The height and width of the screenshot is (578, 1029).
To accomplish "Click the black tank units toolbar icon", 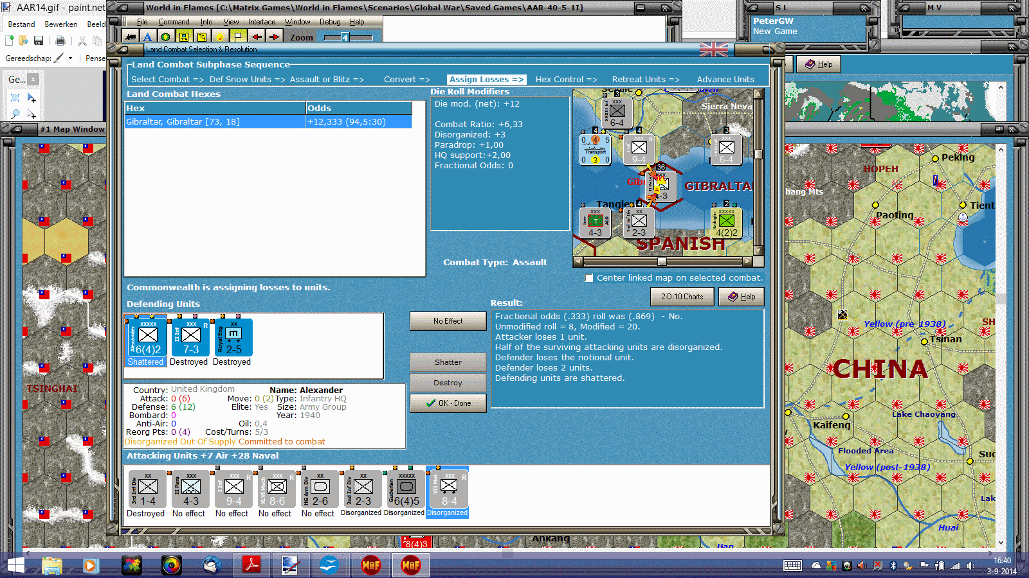I will click(x=131, y=37).
